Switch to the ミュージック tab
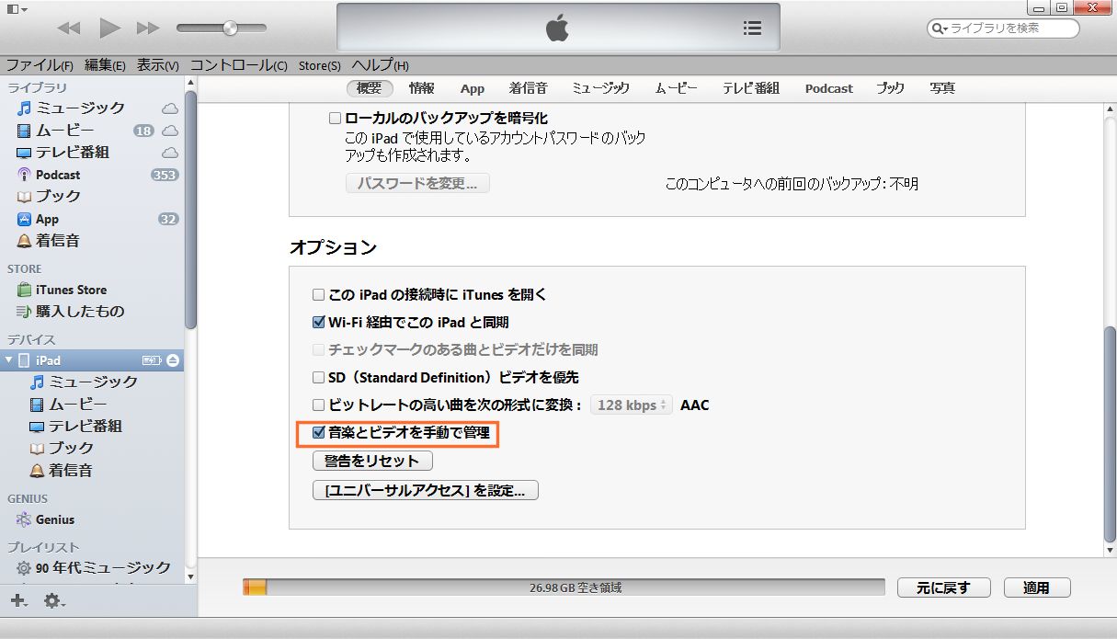Screen dimensions: 1117x639 click(599, 88)
